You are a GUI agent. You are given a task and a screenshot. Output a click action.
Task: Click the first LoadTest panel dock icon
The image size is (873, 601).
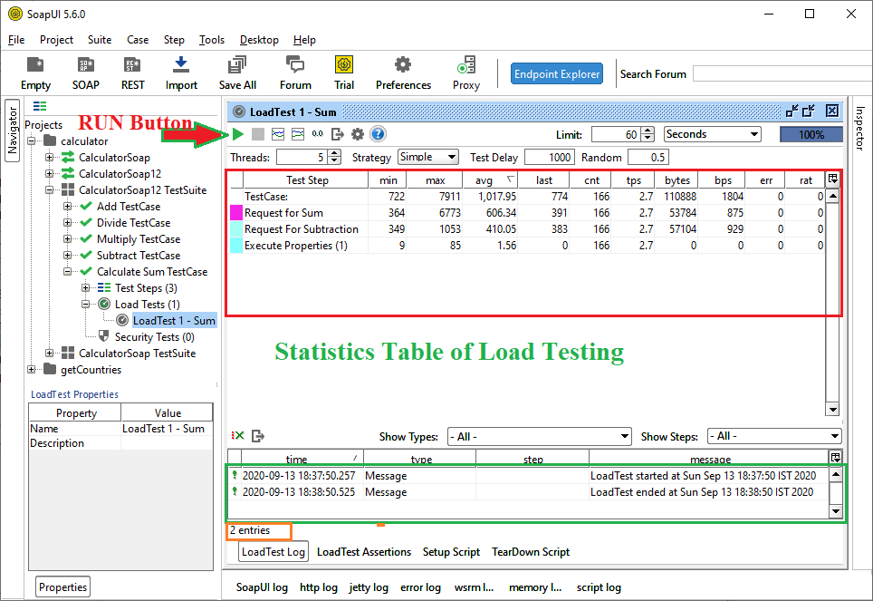point(791,111)
